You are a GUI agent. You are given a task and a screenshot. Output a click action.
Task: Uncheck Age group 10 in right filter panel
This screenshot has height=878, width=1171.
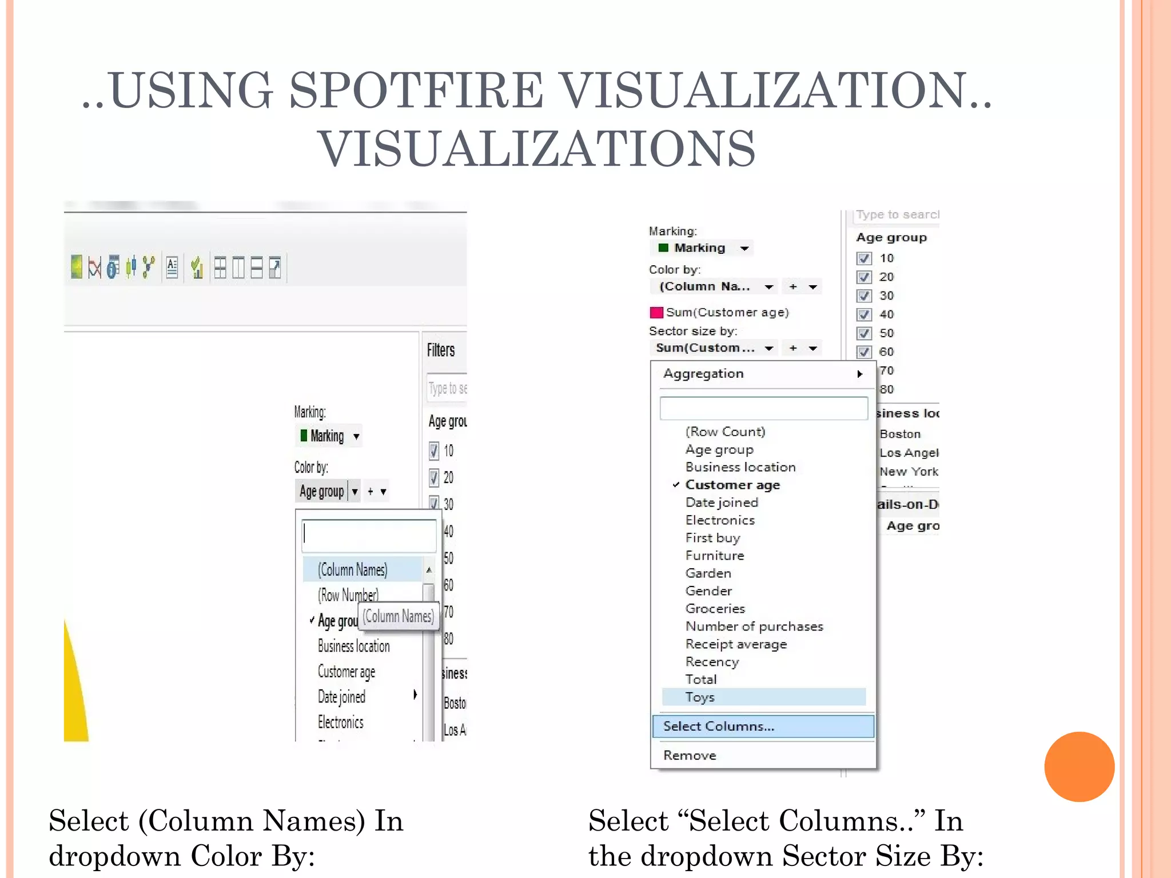point(864,258)
